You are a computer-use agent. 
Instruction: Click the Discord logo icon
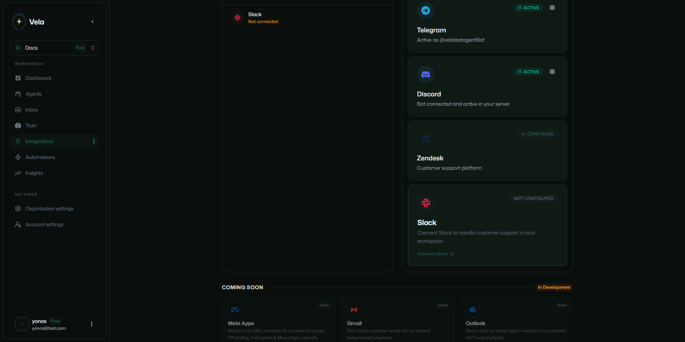[x=426, y=74]
